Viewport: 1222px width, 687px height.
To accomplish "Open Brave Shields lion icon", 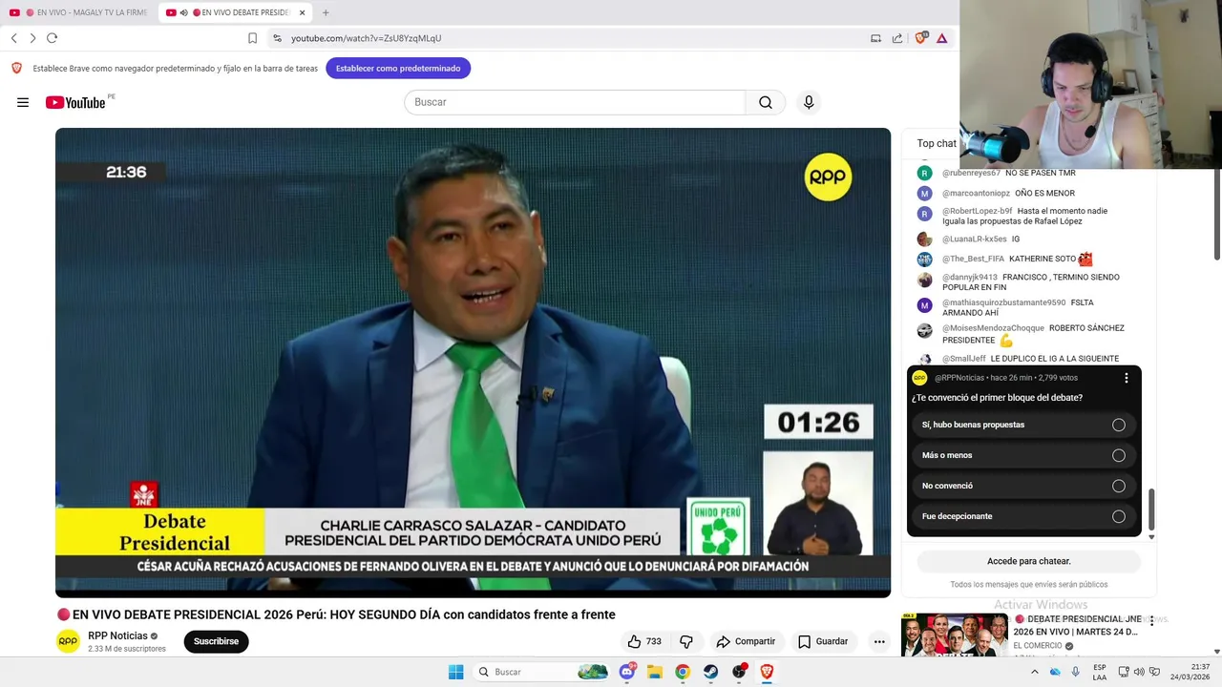I will click(x=920, y=38).
